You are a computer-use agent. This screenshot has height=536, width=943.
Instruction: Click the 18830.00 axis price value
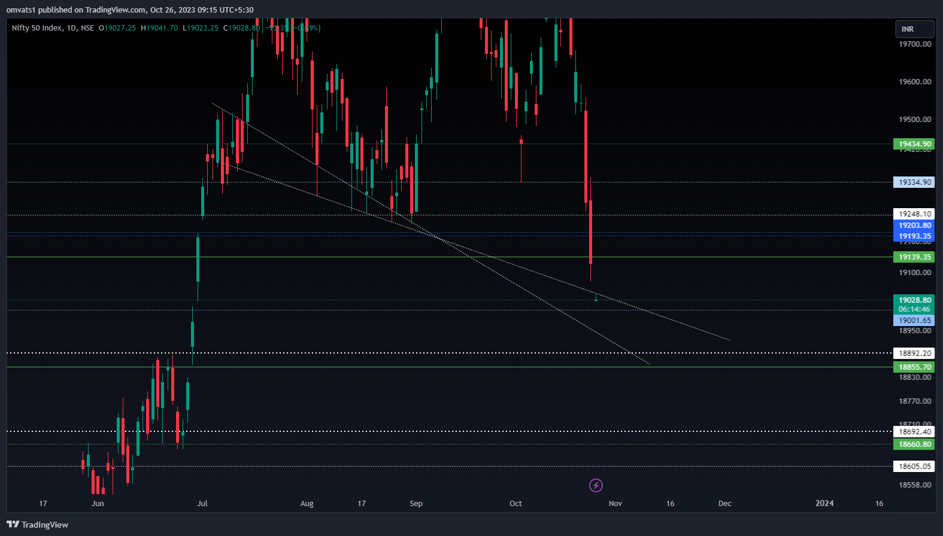pos(915,377)
